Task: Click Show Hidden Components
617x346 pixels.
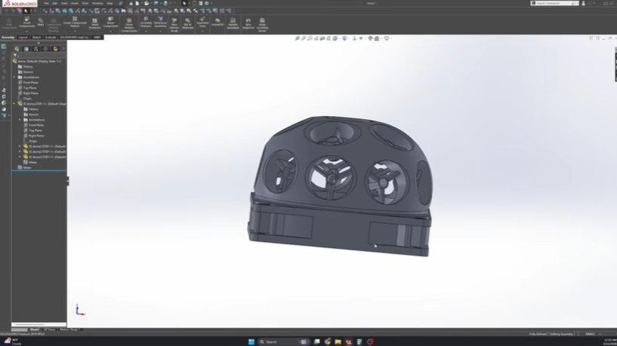Action: point(129,25)
